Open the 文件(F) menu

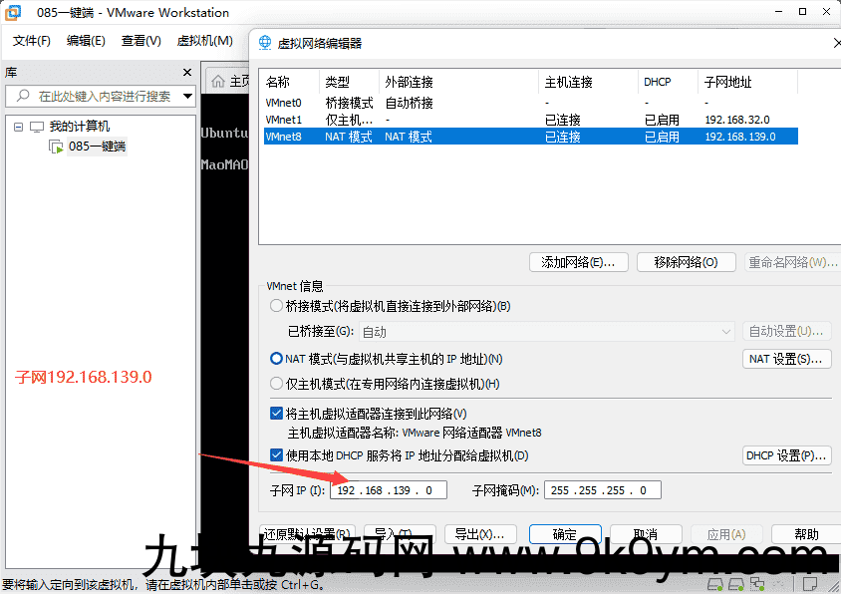coord(32,41)
